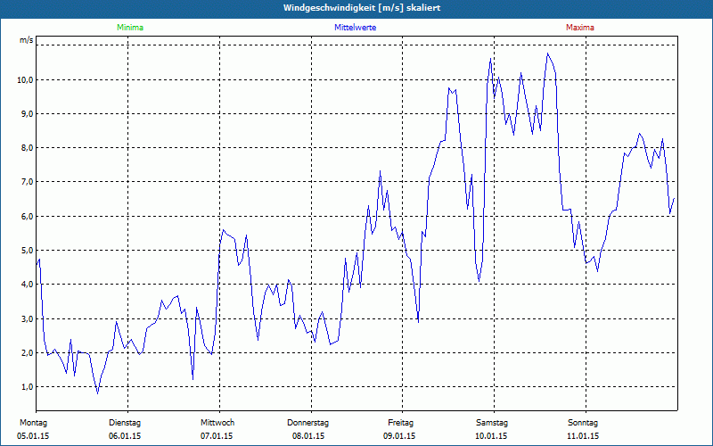Click the date 09.01.15
Viewport: 713px width, 446px height.
point(399,436)
